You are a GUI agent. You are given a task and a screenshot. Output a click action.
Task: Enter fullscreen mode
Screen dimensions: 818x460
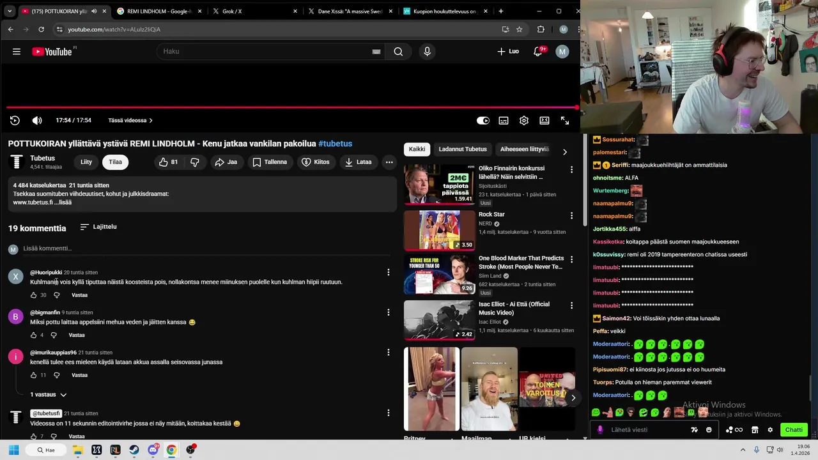tap(565, 120)
